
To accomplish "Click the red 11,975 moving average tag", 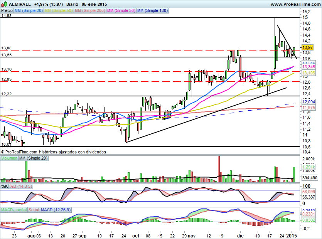I will (x=309, y=108).
